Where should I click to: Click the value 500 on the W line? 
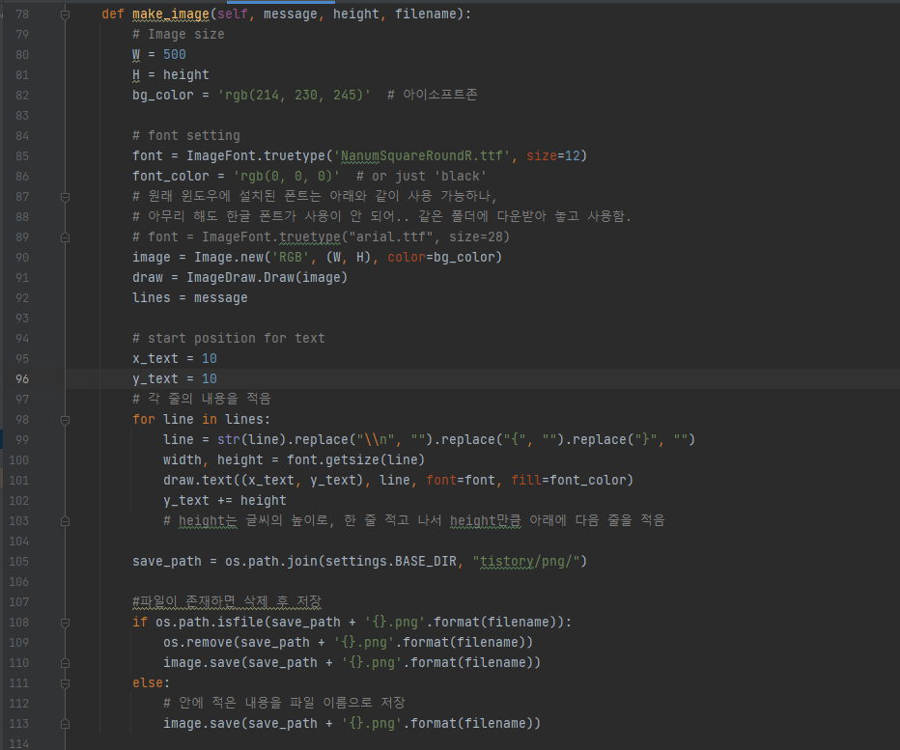pyautogui.click(x=175, y=55)
